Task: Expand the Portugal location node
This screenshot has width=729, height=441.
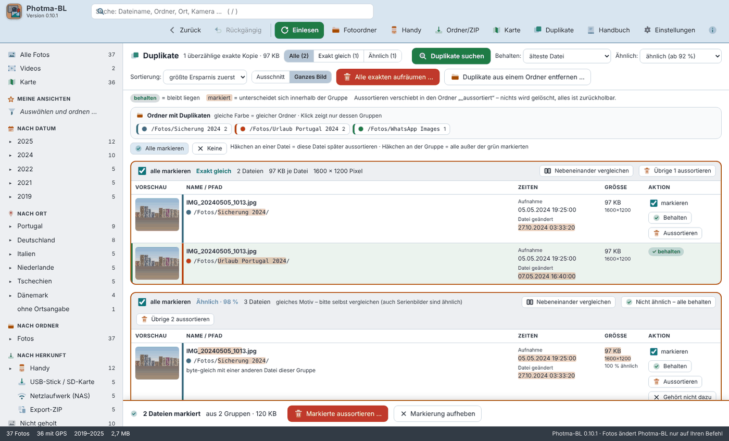Action: click(10, 226)
